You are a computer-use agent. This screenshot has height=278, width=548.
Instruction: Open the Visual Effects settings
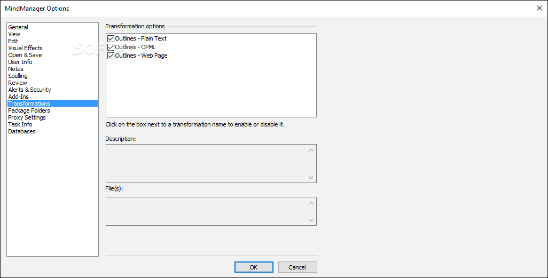point(25,48)
